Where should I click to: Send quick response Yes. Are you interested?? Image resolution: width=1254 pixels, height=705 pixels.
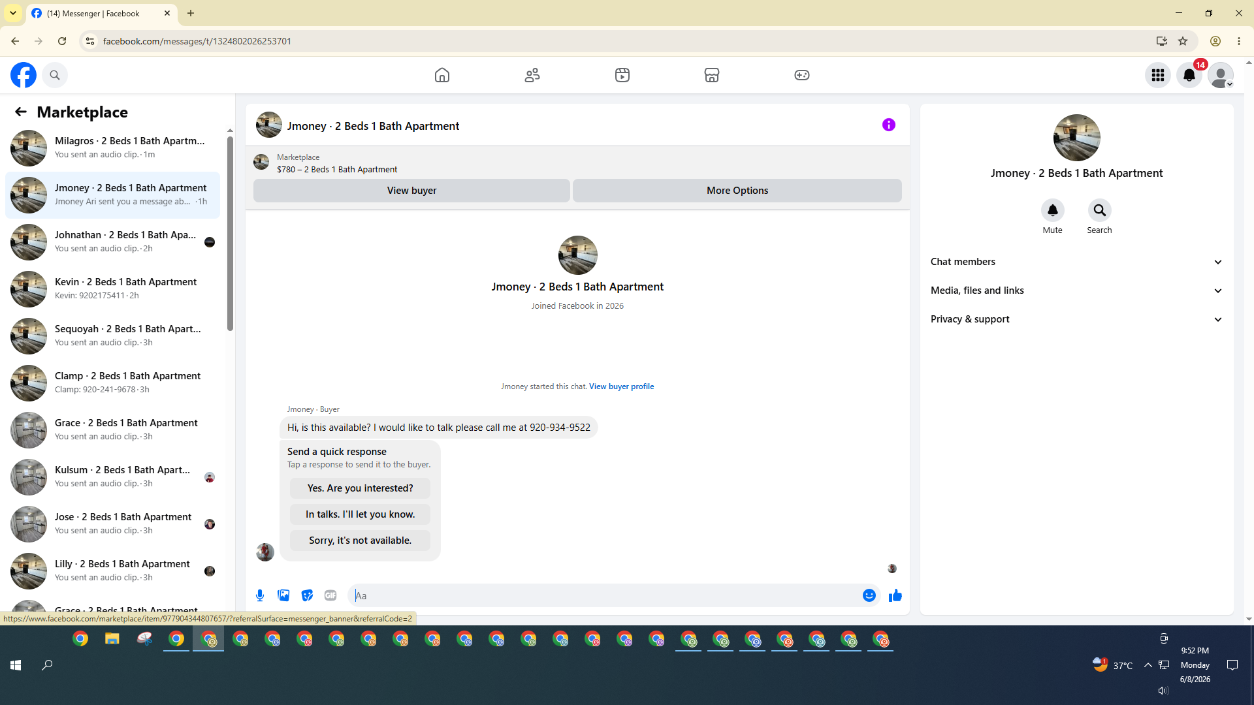(360, 488)
